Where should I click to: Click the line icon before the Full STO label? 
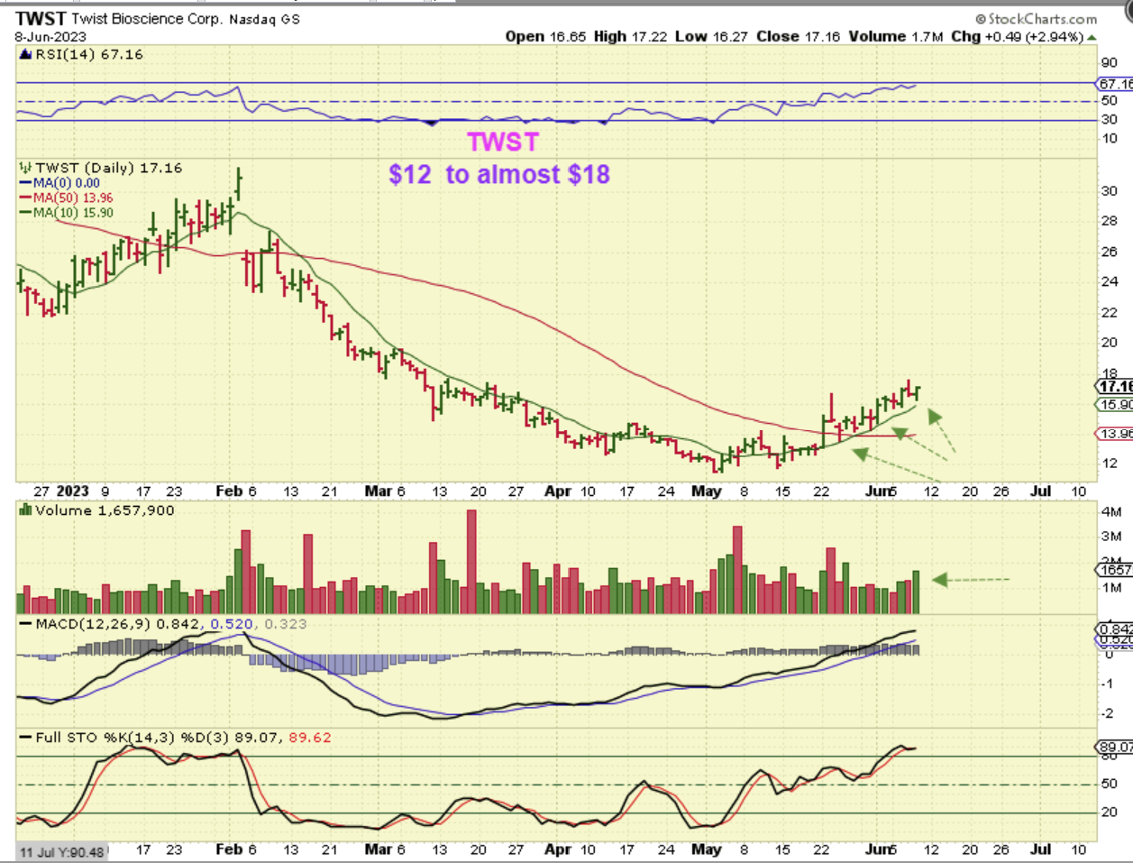(x=25, y=738)
